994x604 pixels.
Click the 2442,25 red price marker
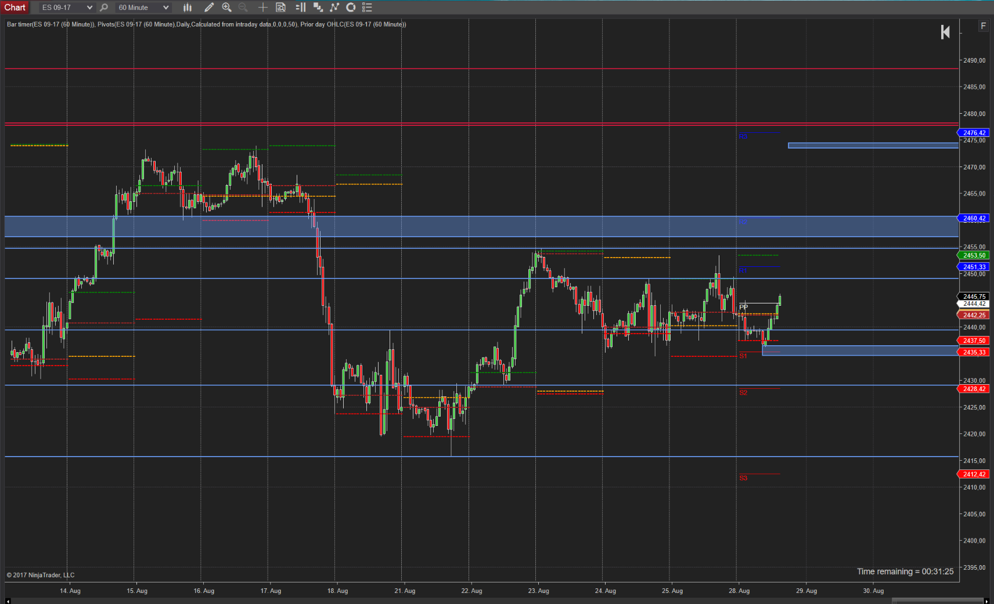pos(973,315)
